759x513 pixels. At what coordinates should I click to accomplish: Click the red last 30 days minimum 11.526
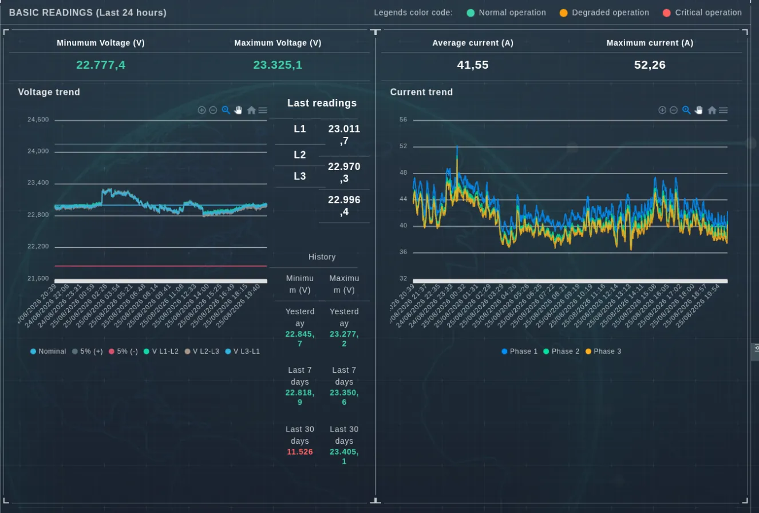[300, 452]
